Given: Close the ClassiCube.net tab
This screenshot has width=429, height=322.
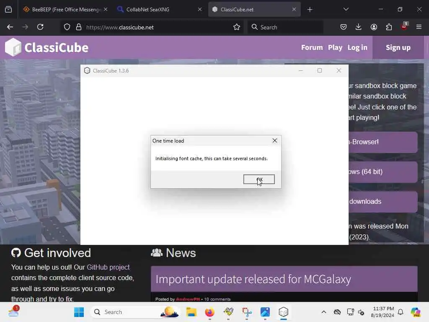Looking at the screenshot, I should 294,10.
